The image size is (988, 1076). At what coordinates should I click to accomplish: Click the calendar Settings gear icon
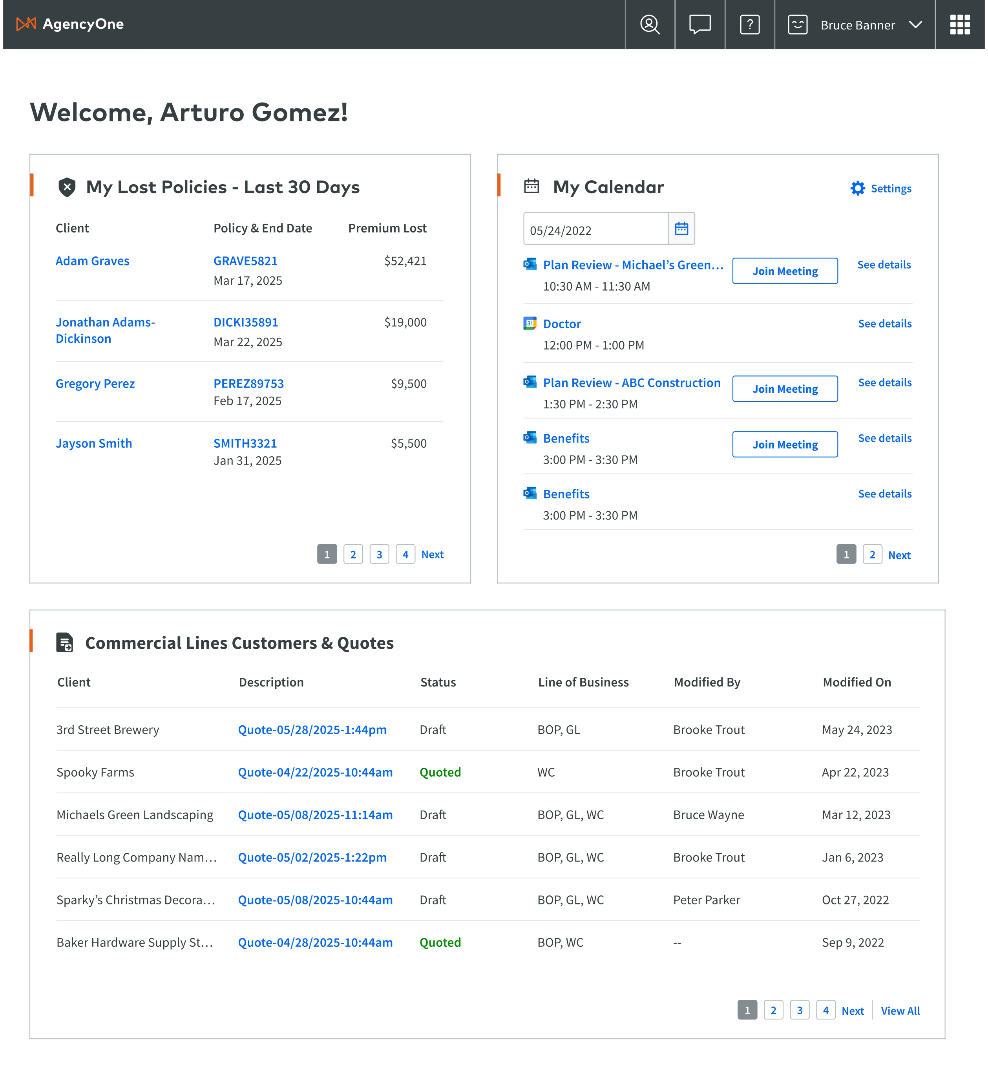857,188
